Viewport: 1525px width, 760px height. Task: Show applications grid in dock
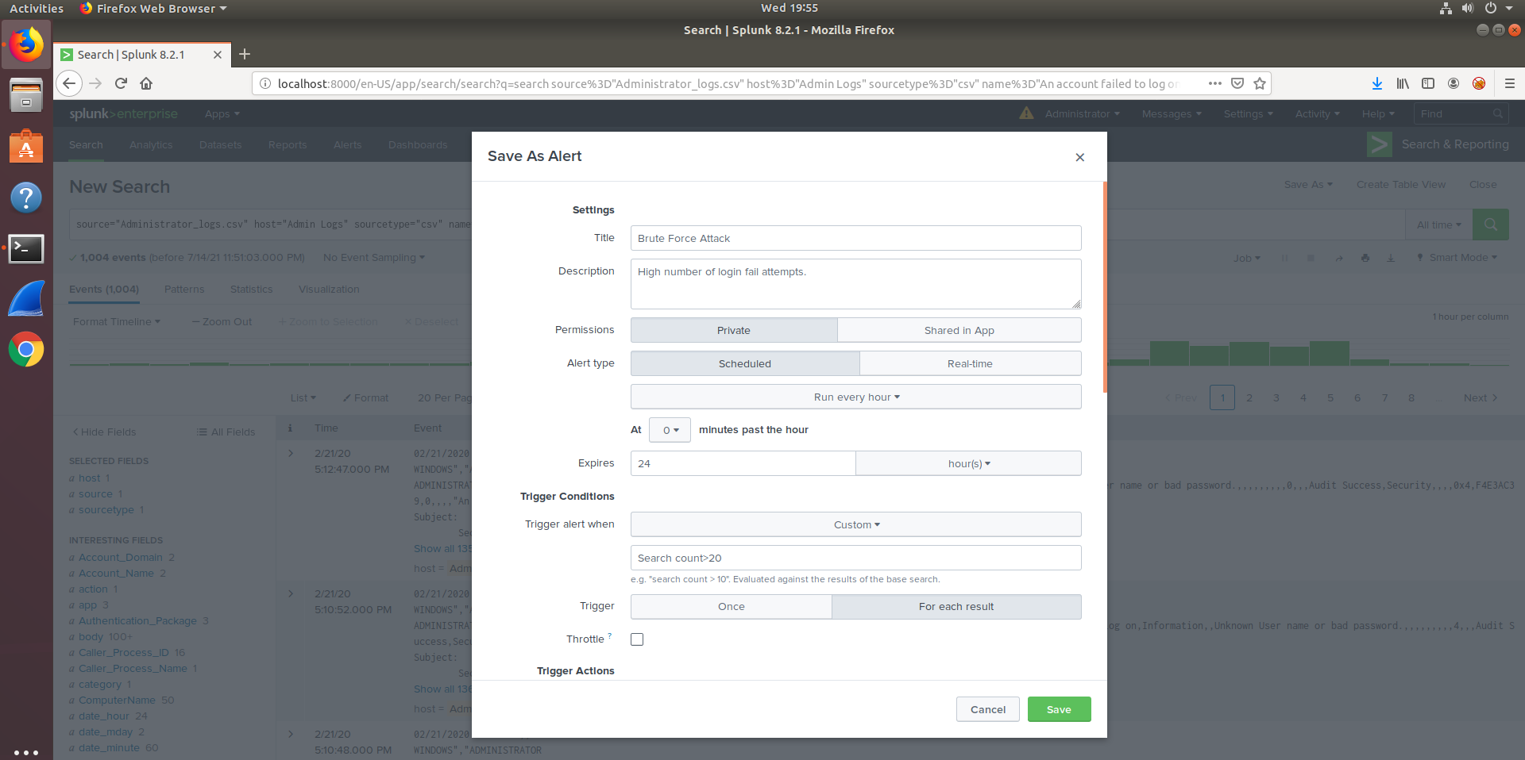coord(26,752)
